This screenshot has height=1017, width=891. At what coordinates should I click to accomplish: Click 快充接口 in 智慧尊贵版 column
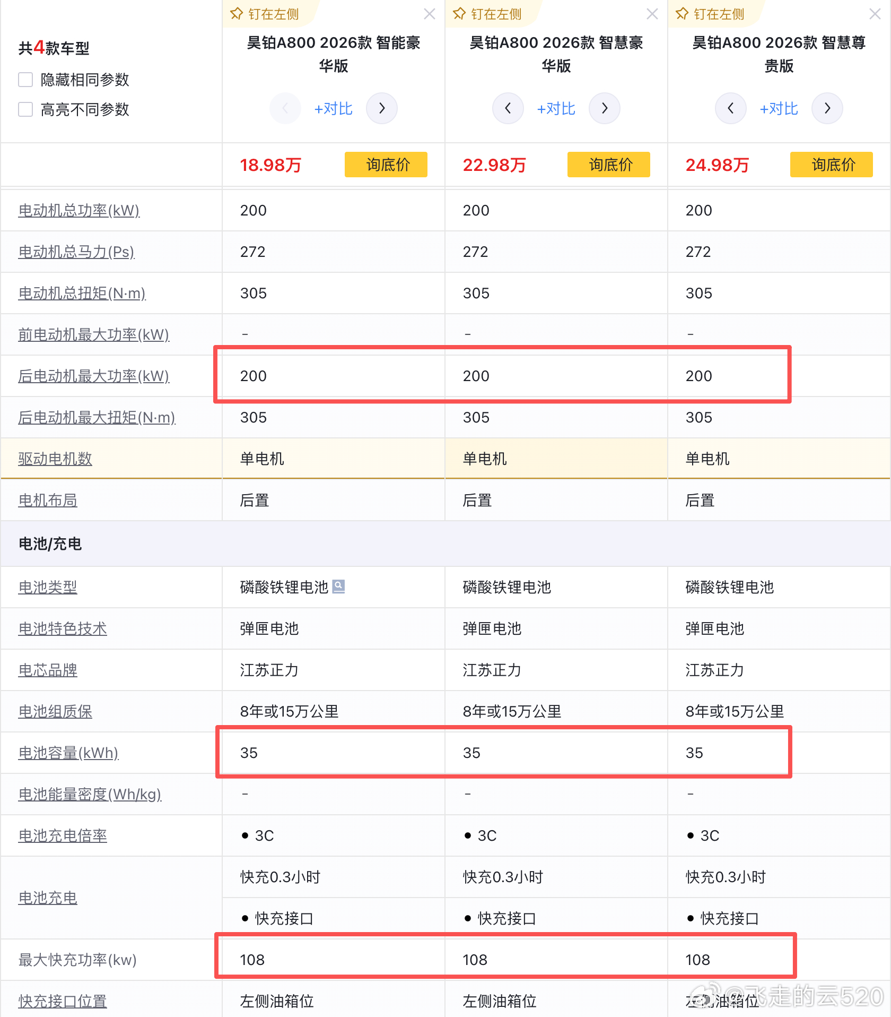coord(729,919)
